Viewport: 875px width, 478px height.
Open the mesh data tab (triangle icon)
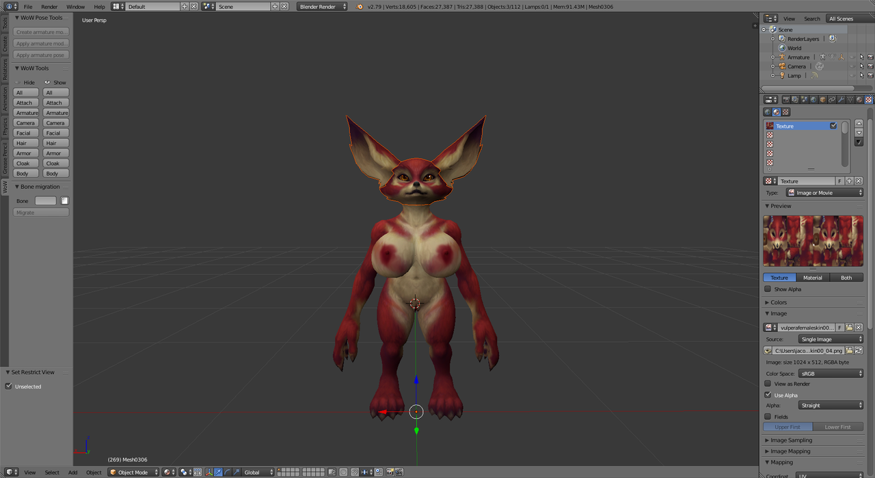pyautogui.click(x=850, y=100)
